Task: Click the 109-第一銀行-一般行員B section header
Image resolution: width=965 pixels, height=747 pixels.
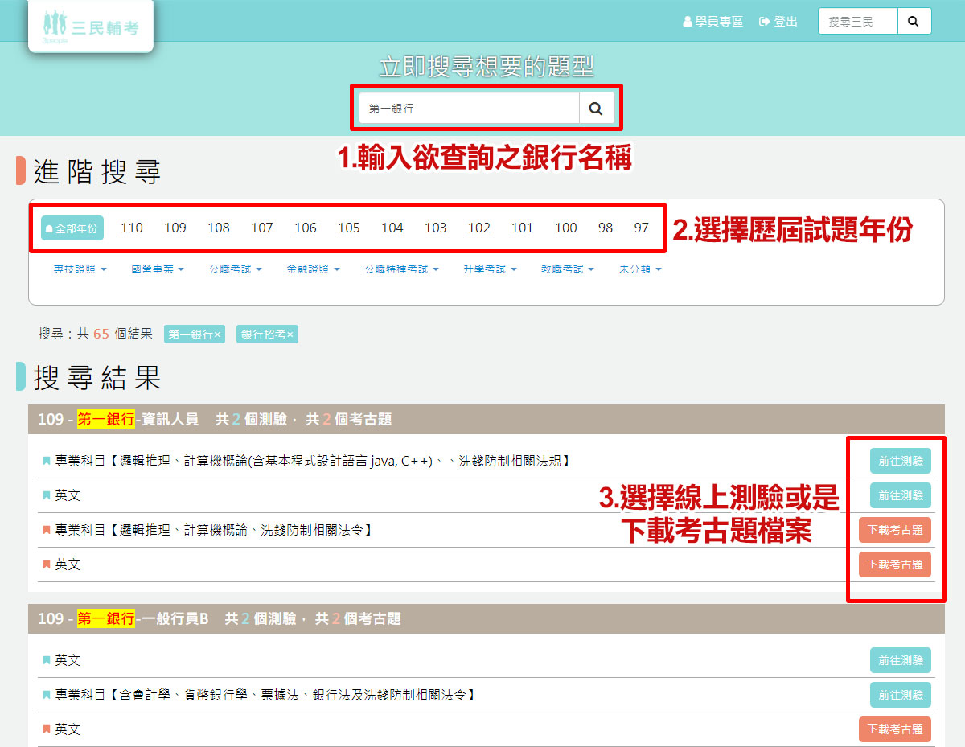Action: tap(487, 618)
